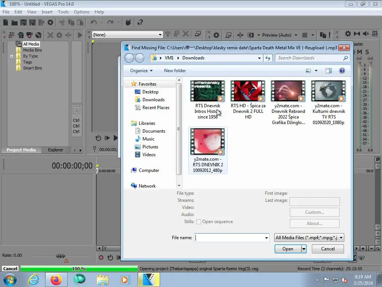Click the New project icon in VEGAS toolbar
Viewport: 382px width, 287px height.
click(5, 23)
